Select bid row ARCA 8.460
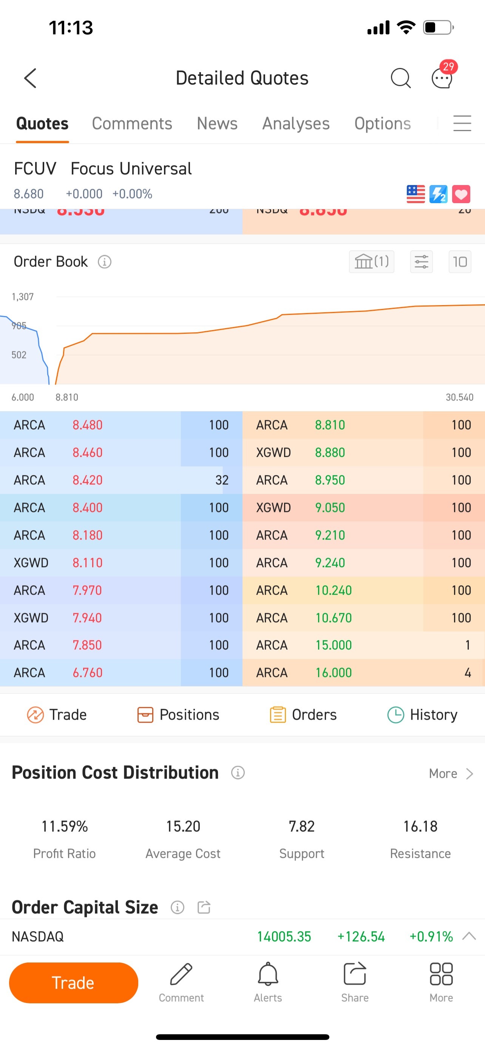Screen dimensions: 485x1049 [121, 453]
